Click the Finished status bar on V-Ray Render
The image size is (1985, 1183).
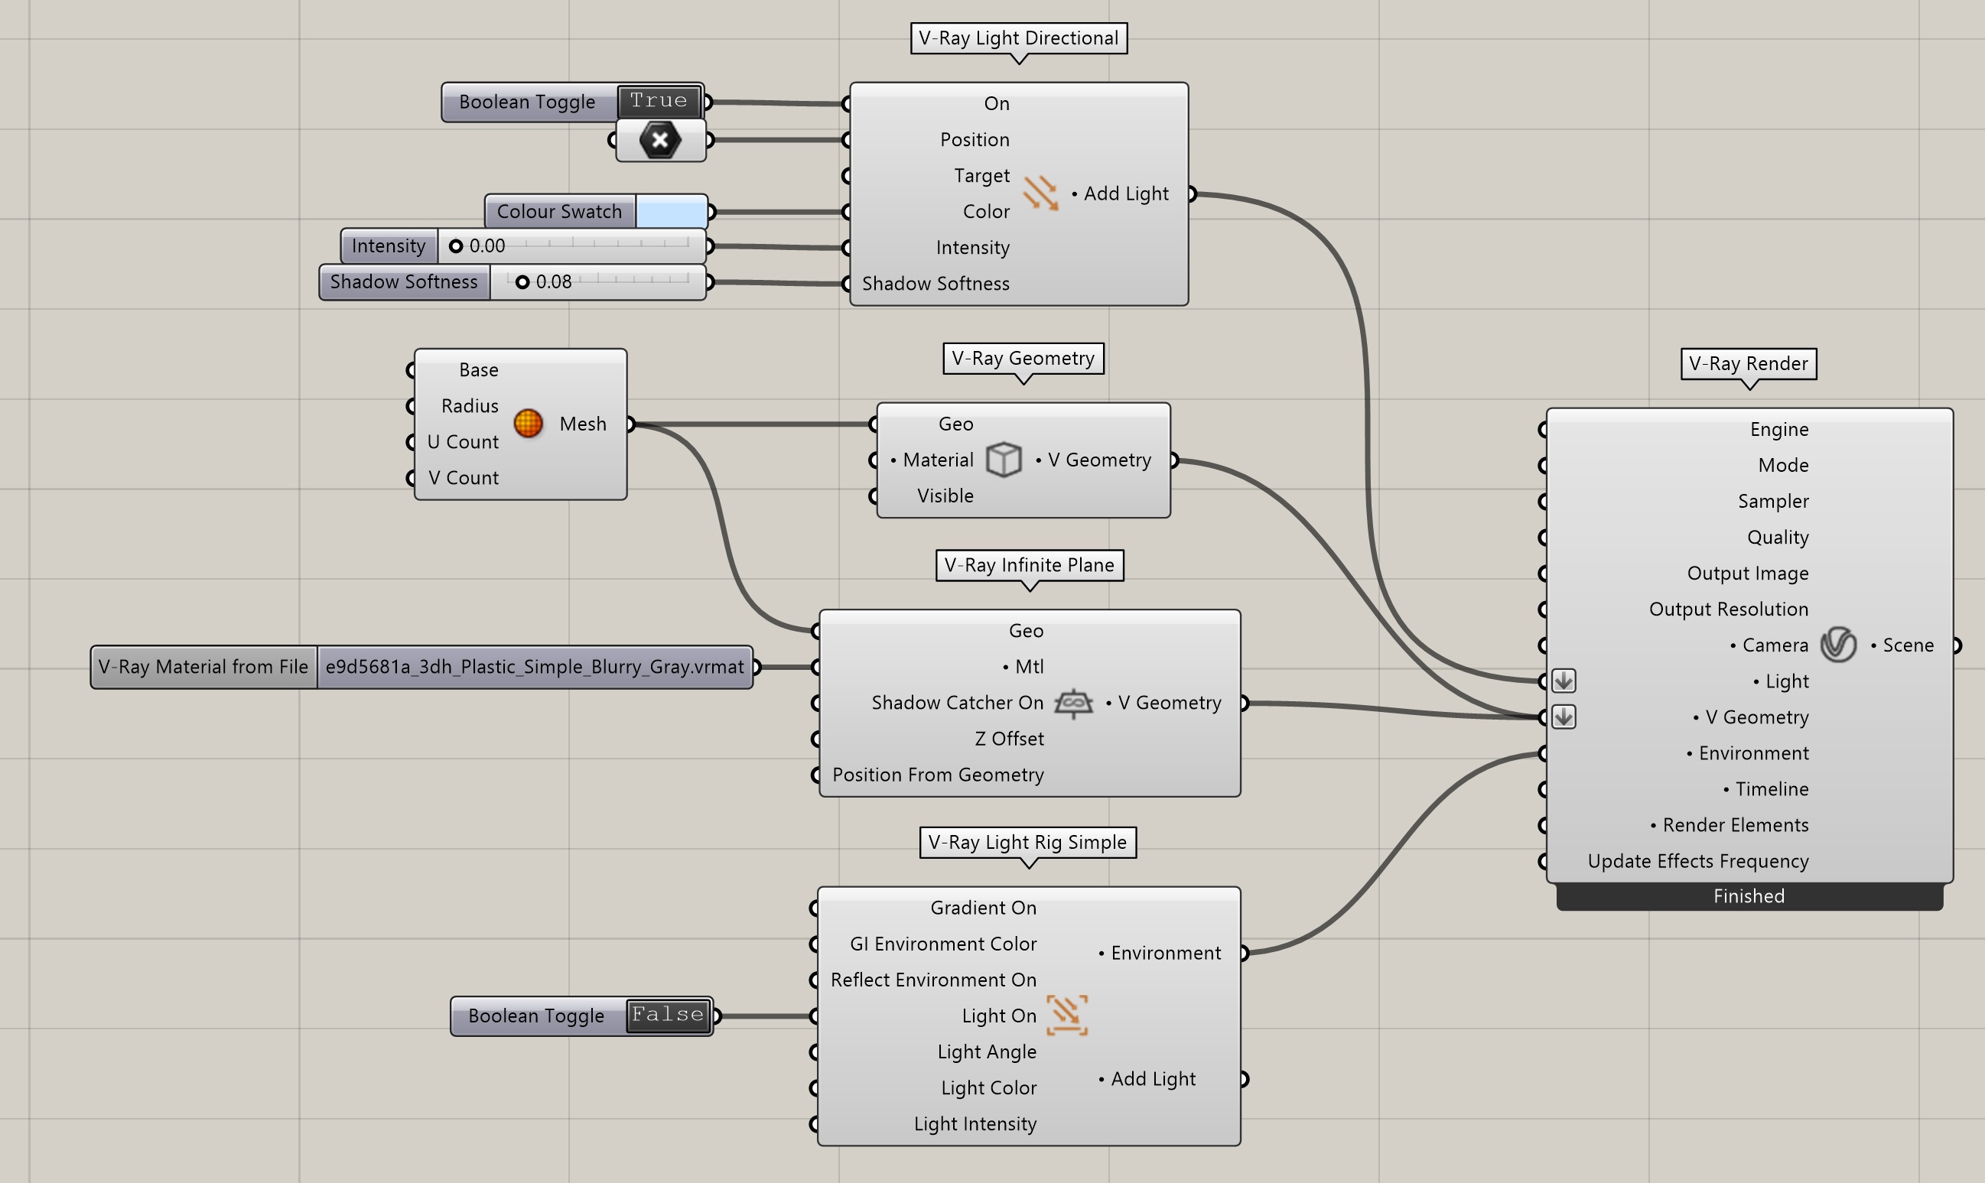(x=1749, y=896)
